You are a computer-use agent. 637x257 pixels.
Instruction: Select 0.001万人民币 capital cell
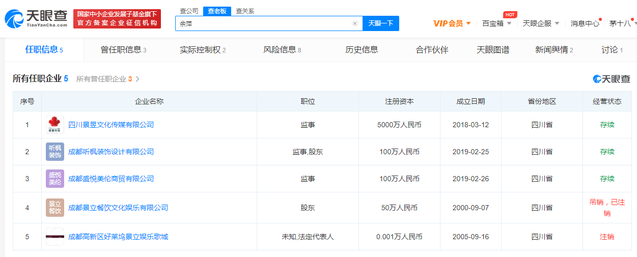(399, 237)
